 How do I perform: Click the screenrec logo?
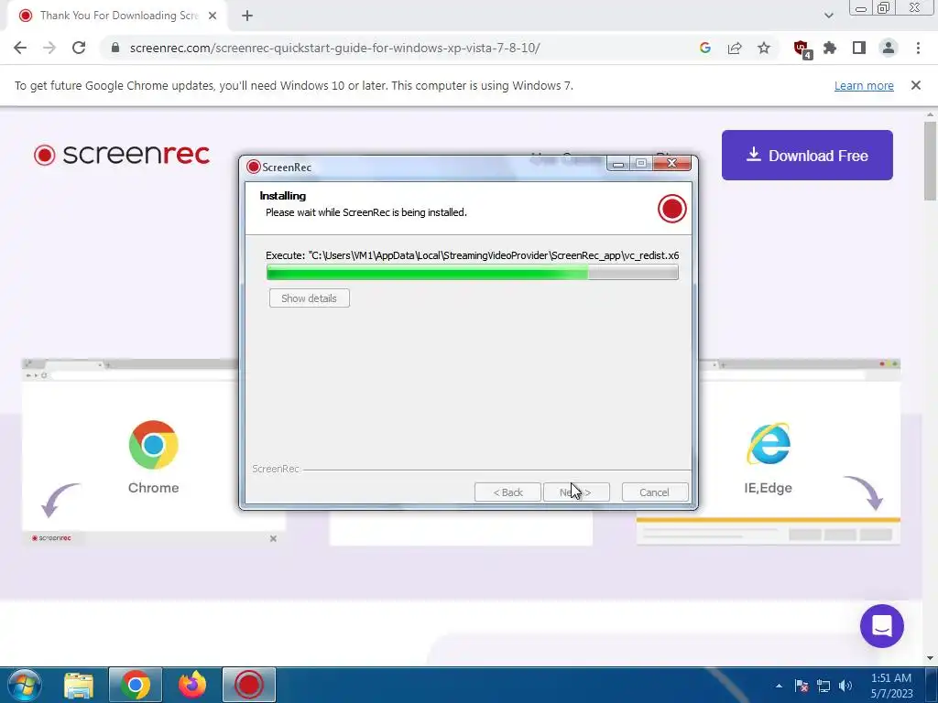pos(122,154)
